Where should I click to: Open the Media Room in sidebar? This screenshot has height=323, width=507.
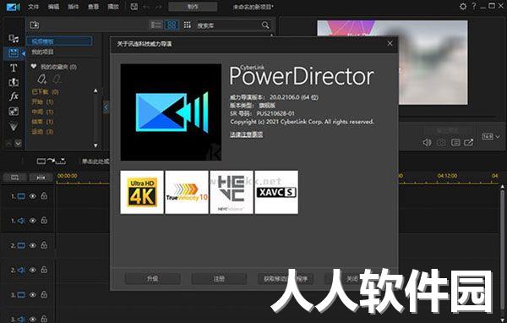tap(14, 39)
